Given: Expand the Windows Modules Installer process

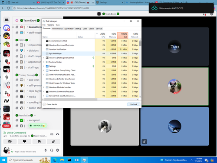Looking at the screenshot, I should click(43, 87).
